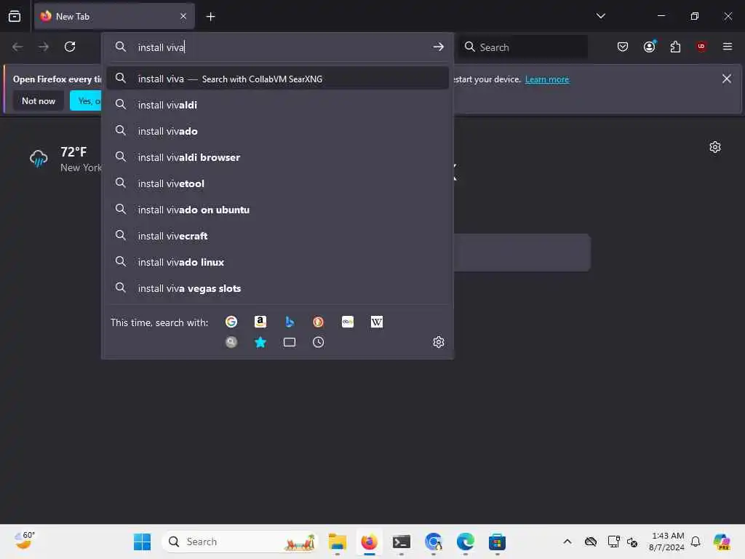Open the Pocket save icon
Image resolution: width=745 pixels, height=559 pixels.
coord(623,47)
